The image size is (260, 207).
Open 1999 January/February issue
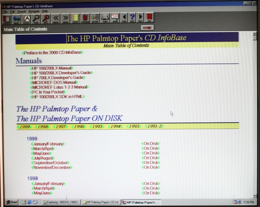[48, 144]
